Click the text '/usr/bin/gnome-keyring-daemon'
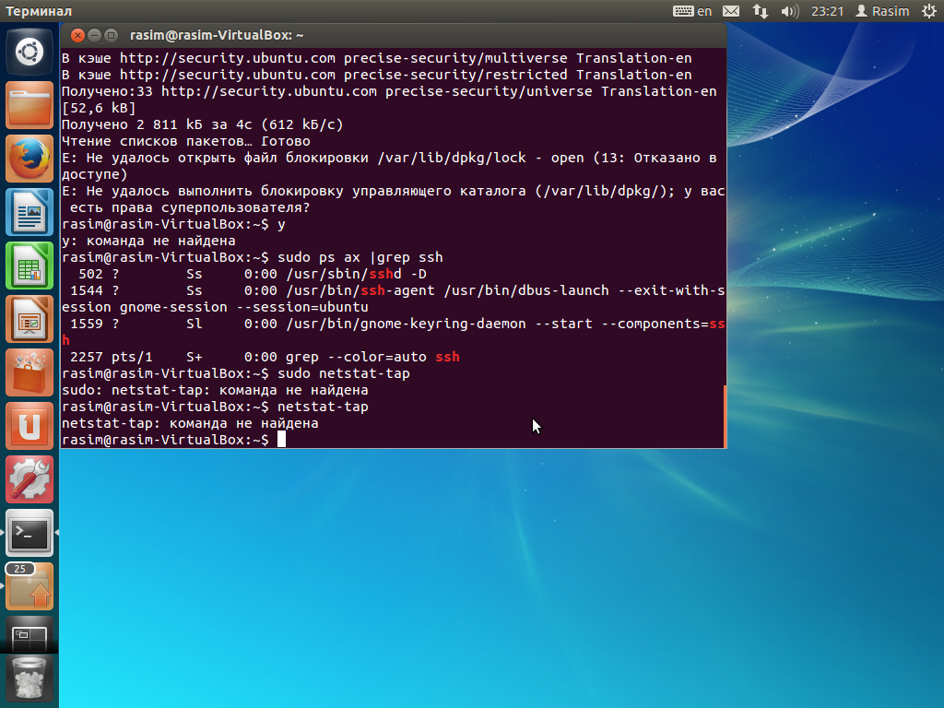Viewport: 944px width, 708px height. pyautogui.click(x=406, y=324)
